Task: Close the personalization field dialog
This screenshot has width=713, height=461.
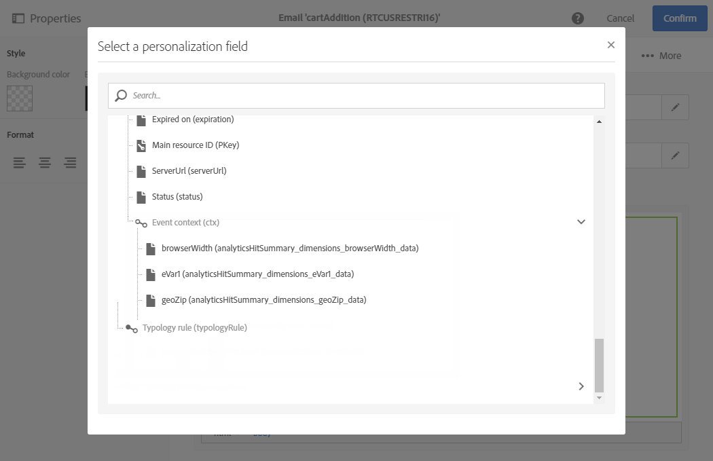Action: (610, 45)
